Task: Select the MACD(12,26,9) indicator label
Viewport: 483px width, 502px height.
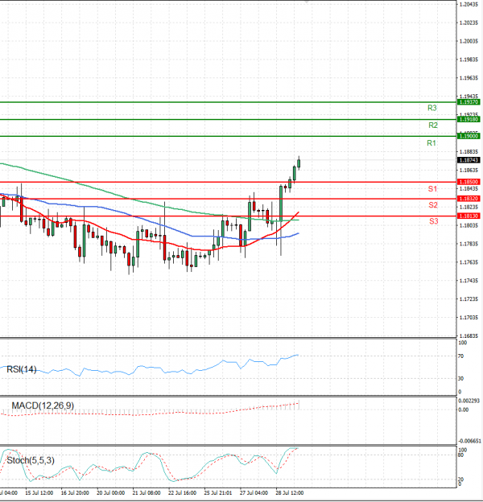Action: coord(39,404)
